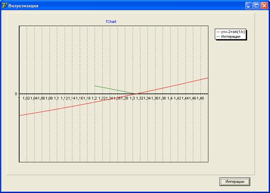Click the red legend line swatch
The height and width of the screenshot is (193, 270).
pyautogui.click(x=218, y=32)
